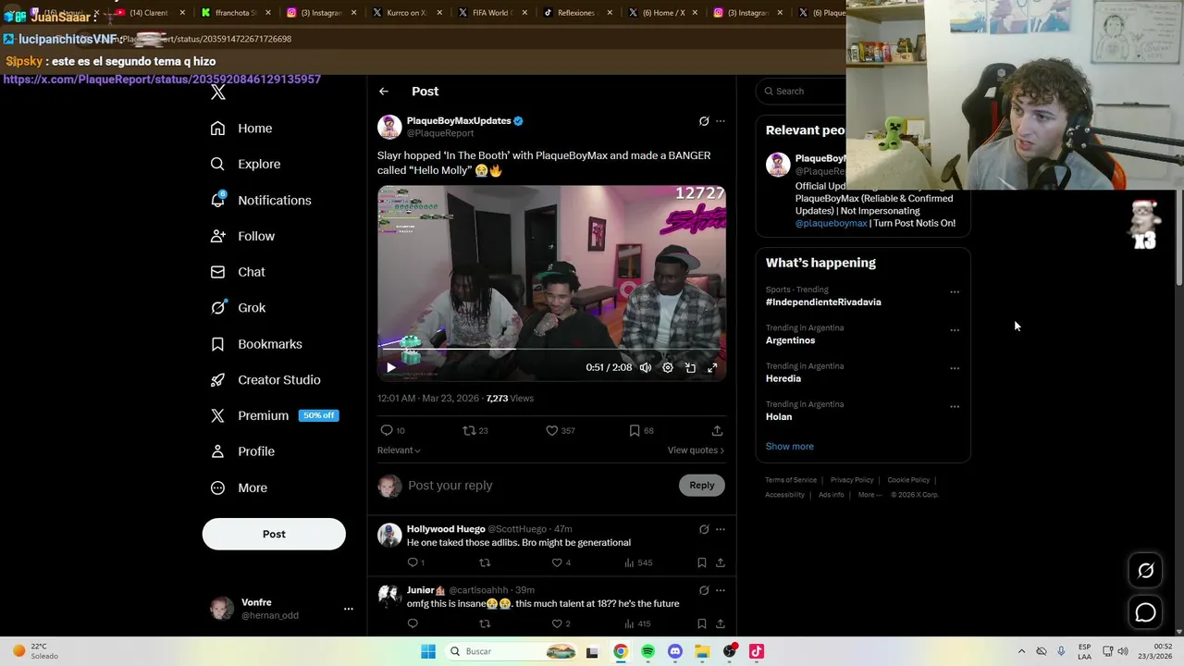Open options for #IndependienteRivadavia trend
The width and height of the screenshot is (1184, 666).
coord(955,292)
